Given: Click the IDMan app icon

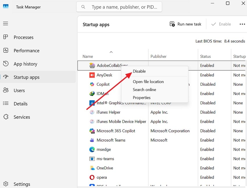Looking at the screenshot, I should (x=92, y=94).
